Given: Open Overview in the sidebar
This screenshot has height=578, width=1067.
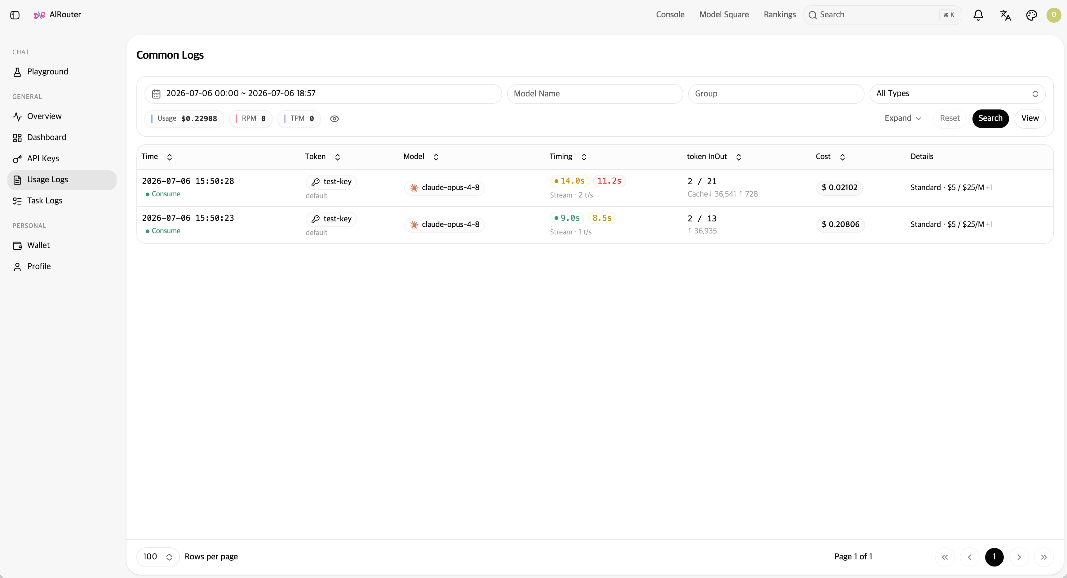Looking at the screenshot, I should 62,116.
